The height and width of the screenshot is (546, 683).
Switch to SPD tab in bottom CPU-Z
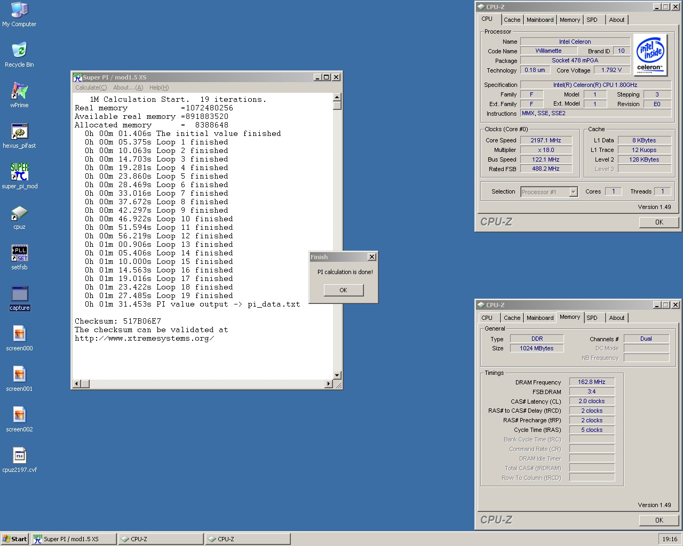point(592,318)
